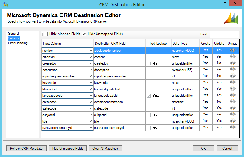Enable Hide Mapped Fields checkbox
This screenshot has width=244, height=157.
click(46, 34)
